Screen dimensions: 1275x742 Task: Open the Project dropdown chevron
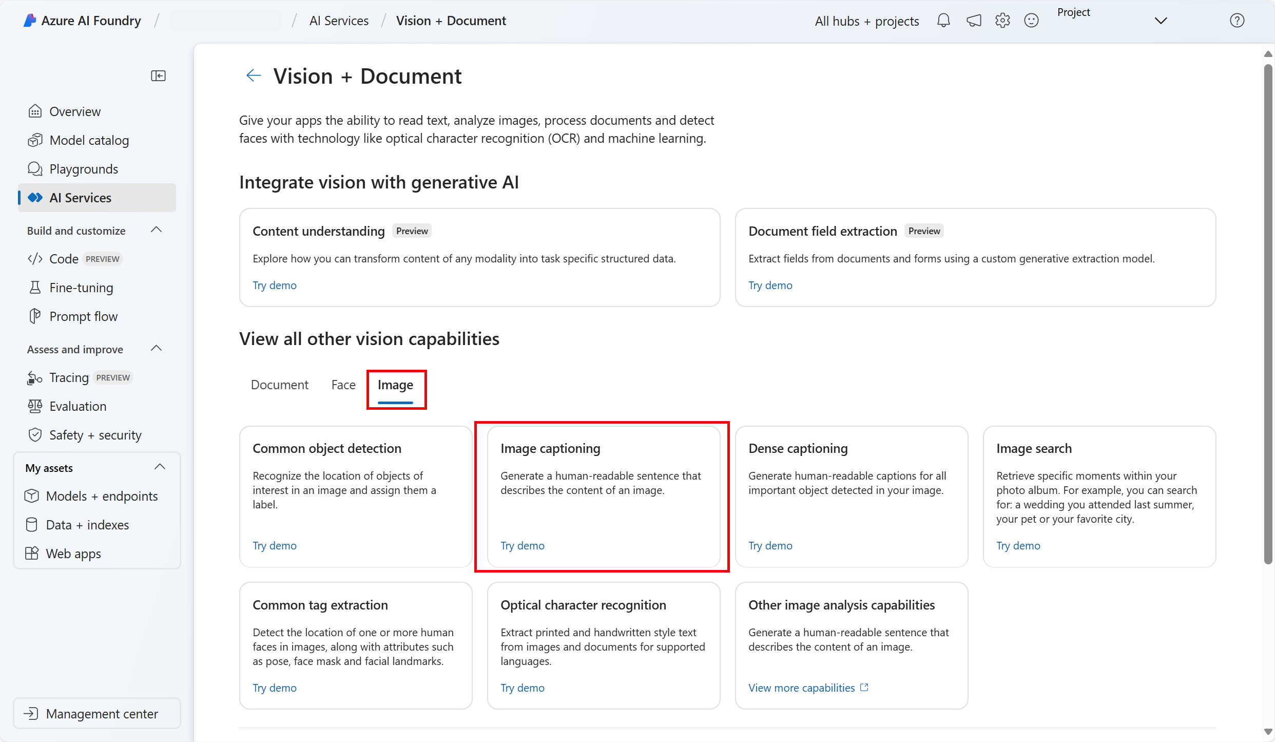click(1161, 21)
